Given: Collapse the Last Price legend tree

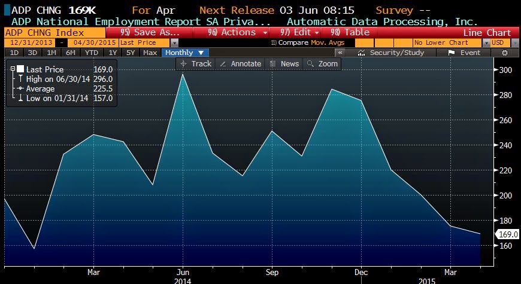Looking at the screenshot, I should [x=13, y=69].
